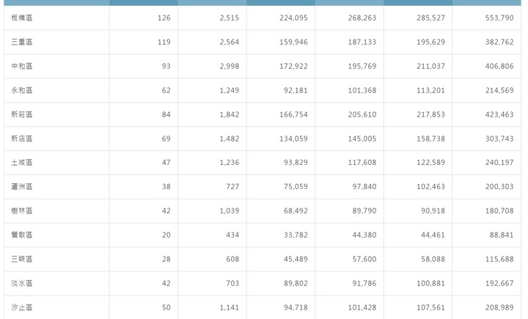Click the 板橋區 district name cell

point(23,18)
